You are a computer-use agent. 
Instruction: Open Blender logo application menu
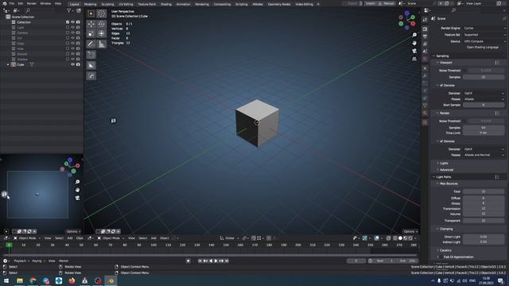click(x=5, y=3)
